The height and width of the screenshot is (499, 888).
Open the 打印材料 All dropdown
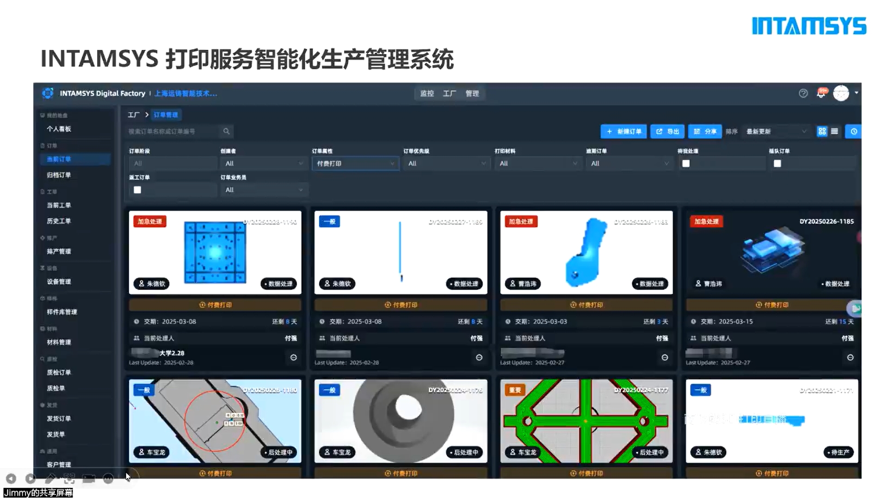point(538,164)
